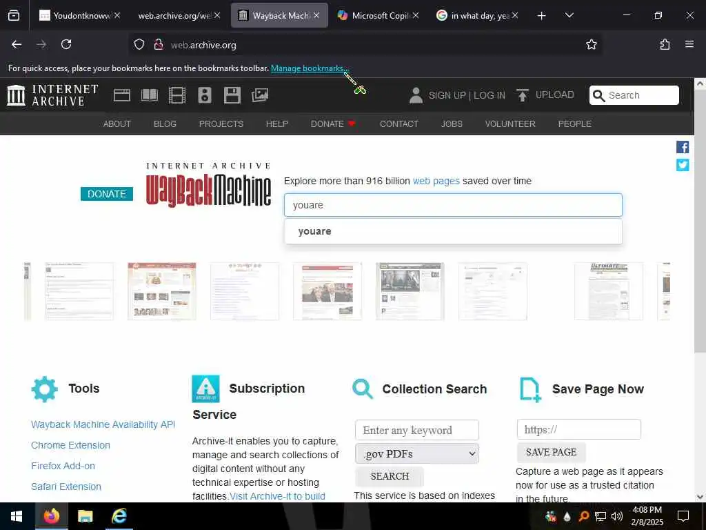Open the tracking protection shield icon

click(139, 44)
